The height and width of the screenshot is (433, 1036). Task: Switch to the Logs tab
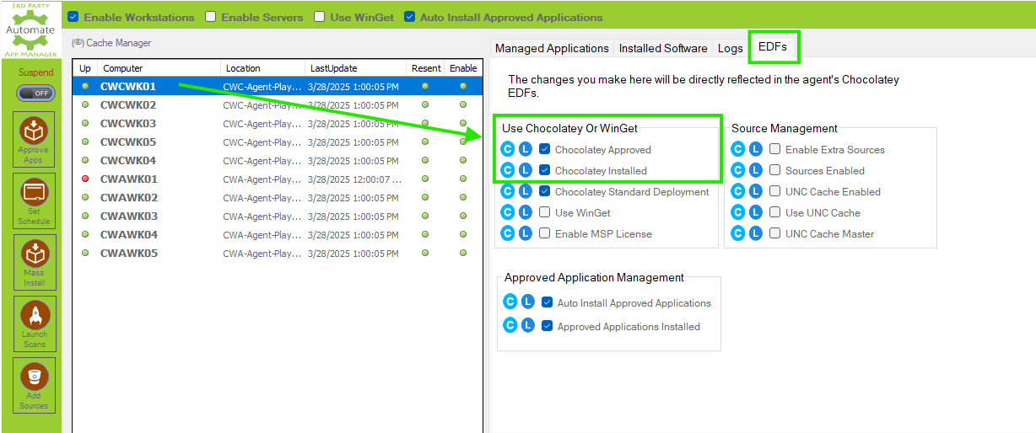730,48
